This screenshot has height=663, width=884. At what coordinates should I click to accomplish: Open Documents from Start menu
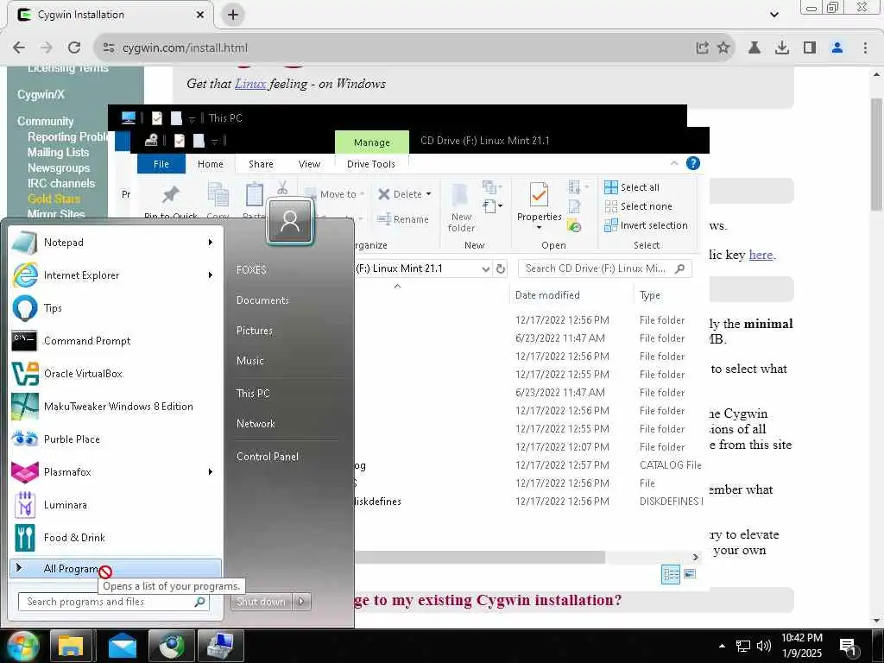262,300
